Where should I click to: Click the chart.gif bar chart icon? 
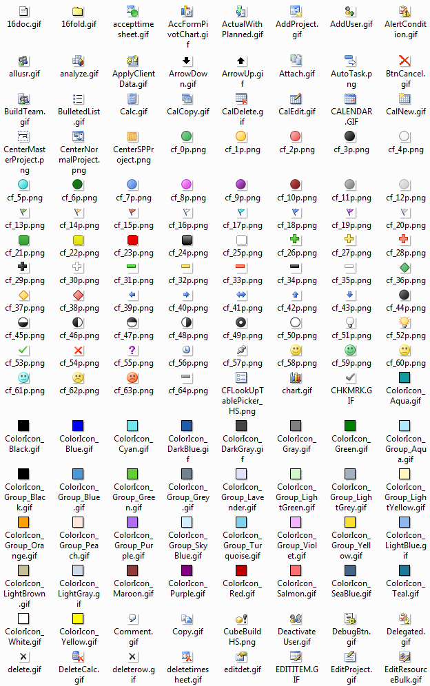pos(296,377)
